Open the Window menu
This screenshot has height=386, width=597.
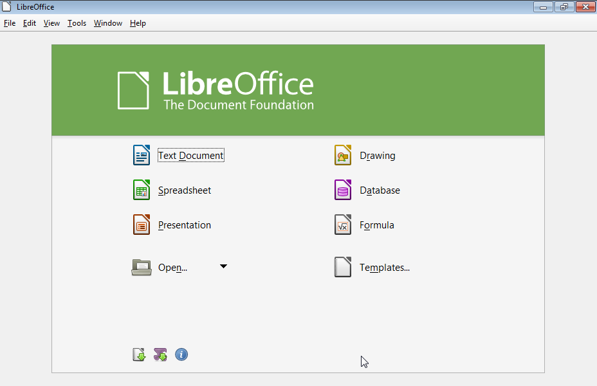107,23
